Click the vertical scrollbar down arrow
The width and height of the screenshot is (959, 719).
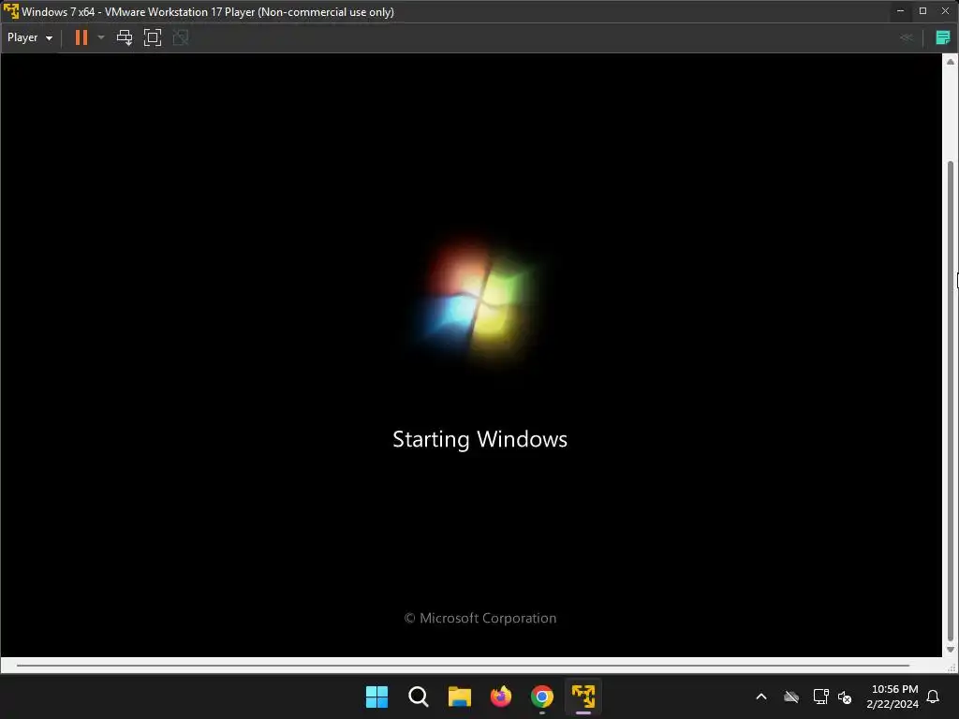click(x=951, y=650)
